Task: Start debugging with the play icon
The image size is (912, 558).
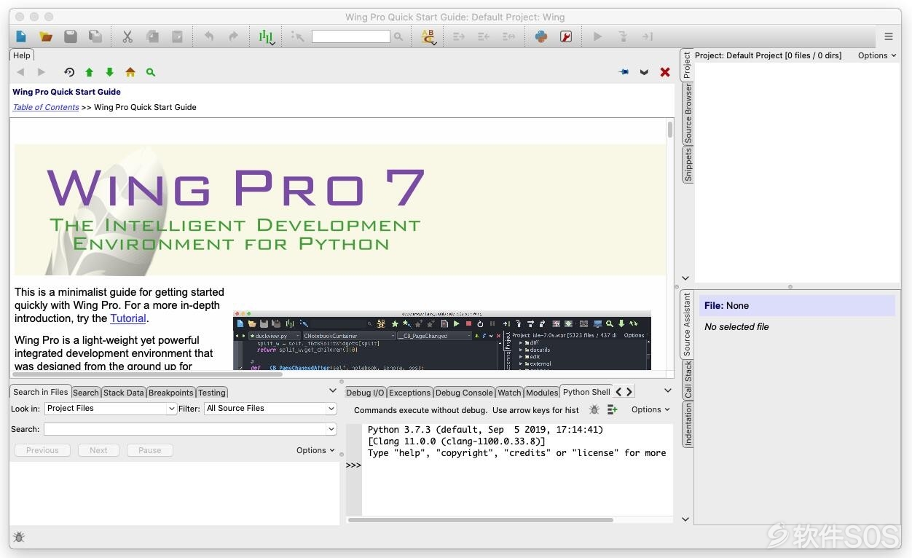Action: 597,36
